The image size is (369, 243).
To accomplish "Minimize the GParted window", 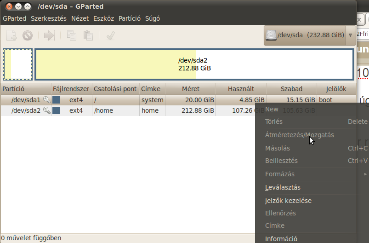I will point(18,6).
